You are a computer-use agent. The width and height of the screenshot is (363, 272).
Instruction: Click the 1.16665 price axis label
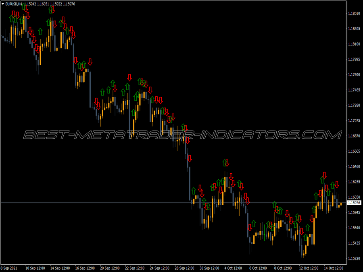pyautogui.click(x=354, y=151)
